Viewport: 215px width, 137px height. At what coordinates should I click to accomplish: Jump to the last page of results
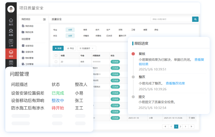pos(191,126)
